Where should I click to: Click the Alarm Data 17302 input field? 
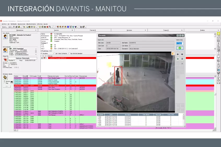[180, 43]
